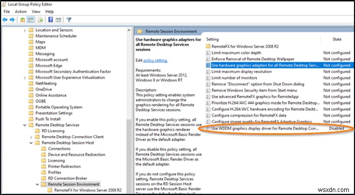Click the Local Group Policy Editor title icon
Viewport: 355px width, 195px height.
4,4
